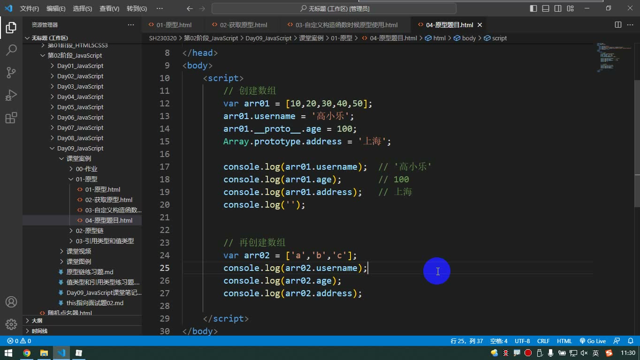Expand the Day01_JavaScript folder
640x360 pixels.
pyautogui.click(x=80, y=66)
